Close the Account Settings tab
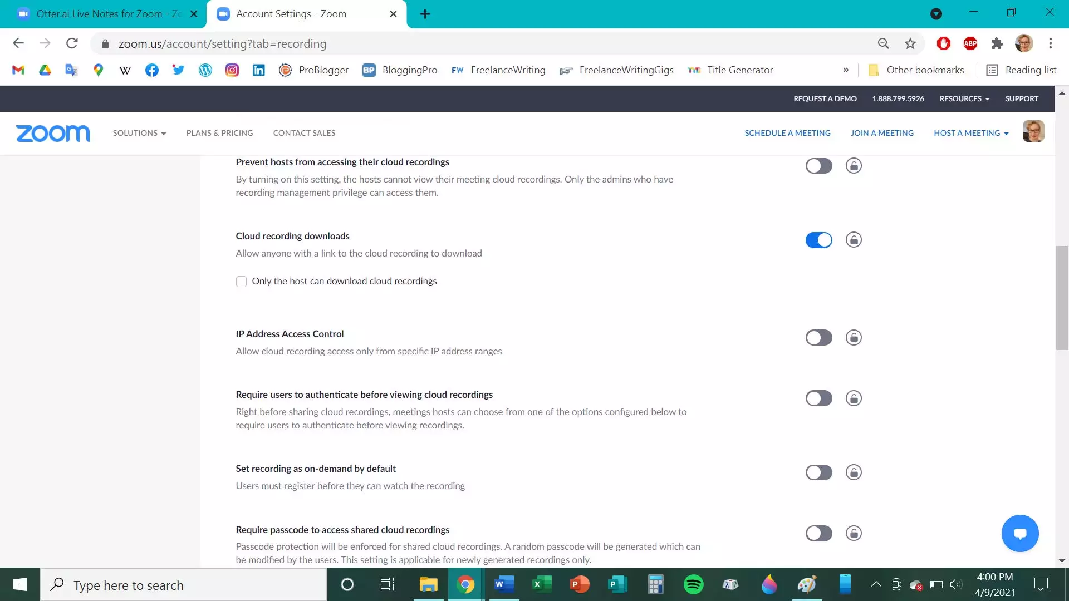Viewport: 1069px width, 601px height. coord(393,14)
